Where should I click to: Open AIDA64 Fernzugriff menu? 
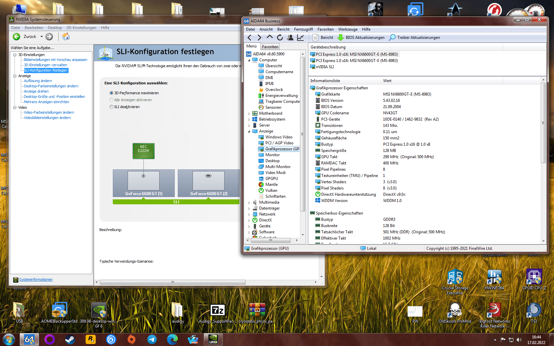tap(303, 29)
